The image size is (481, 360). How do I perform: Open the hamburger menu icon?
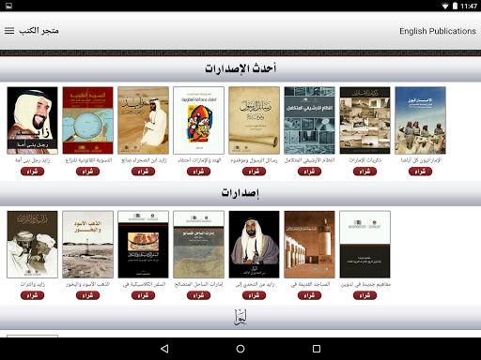pyautogui.click(x=9, y=31)
